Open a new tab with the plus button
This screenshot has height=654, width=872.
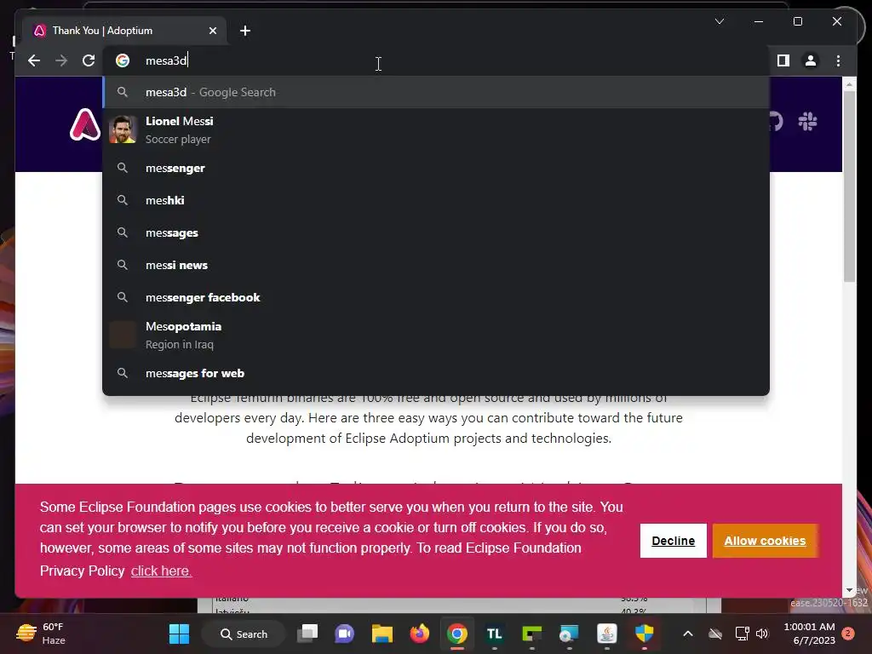pos(245,31)
